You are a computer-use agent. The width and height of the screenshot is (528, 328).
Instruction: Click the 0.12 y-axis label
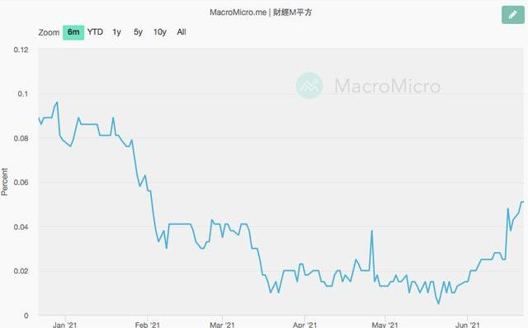pyautogui.click(x=21, y=50)
